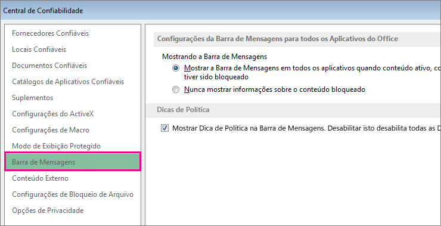Switch to Configurações de Macro
The image size is (441, 226).
51,130
